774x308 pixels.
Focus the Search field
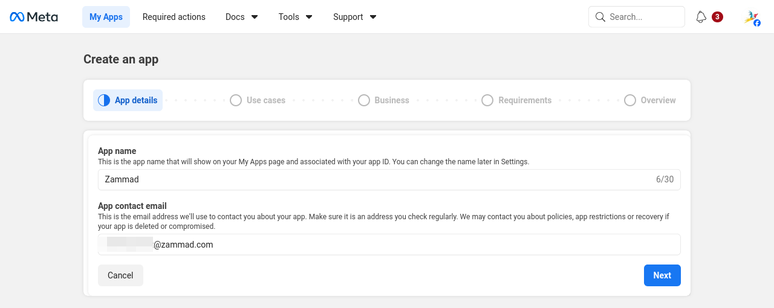(637, 17)
